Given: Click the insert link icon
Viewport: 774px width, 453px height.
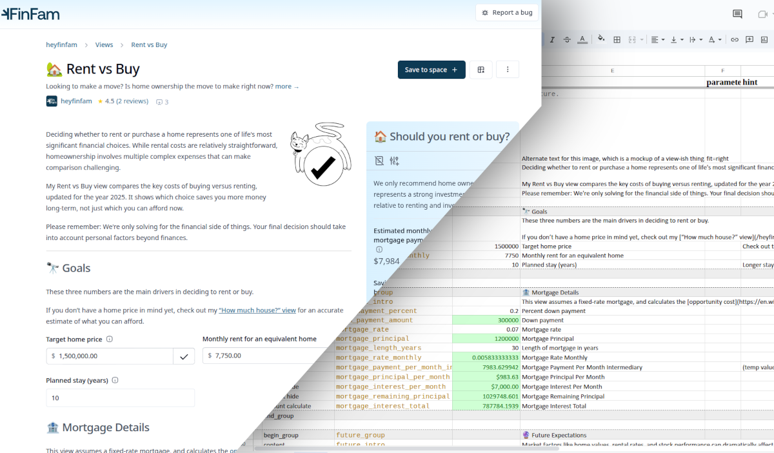Looking at the screenshot, I should click(734, 39).
